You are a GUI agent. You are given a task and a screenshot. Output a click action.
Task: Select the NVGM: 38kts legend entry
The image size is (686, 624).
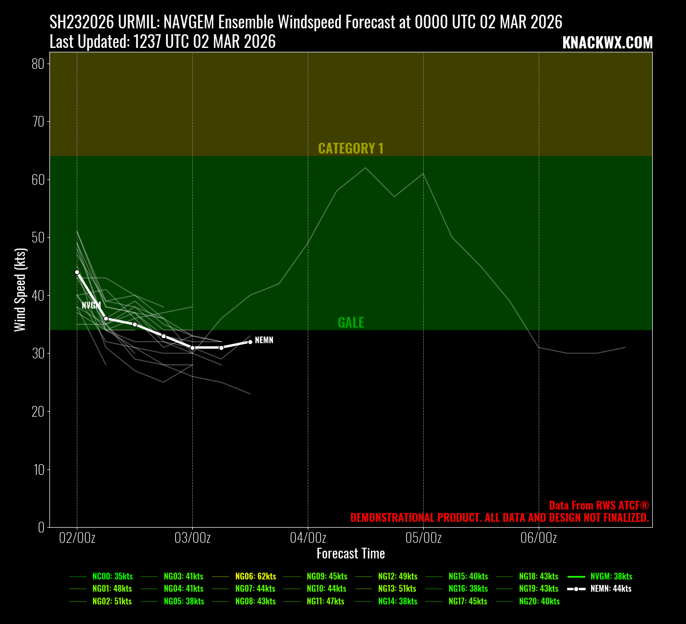coord(611,577)
